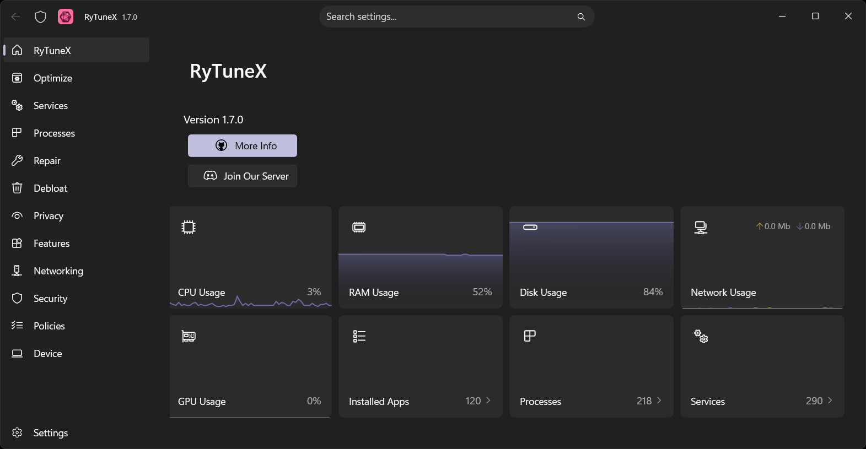Click the Security shield icon in sidebar
Viewport: 866px width, 449px height.
[x=17, y=298]
